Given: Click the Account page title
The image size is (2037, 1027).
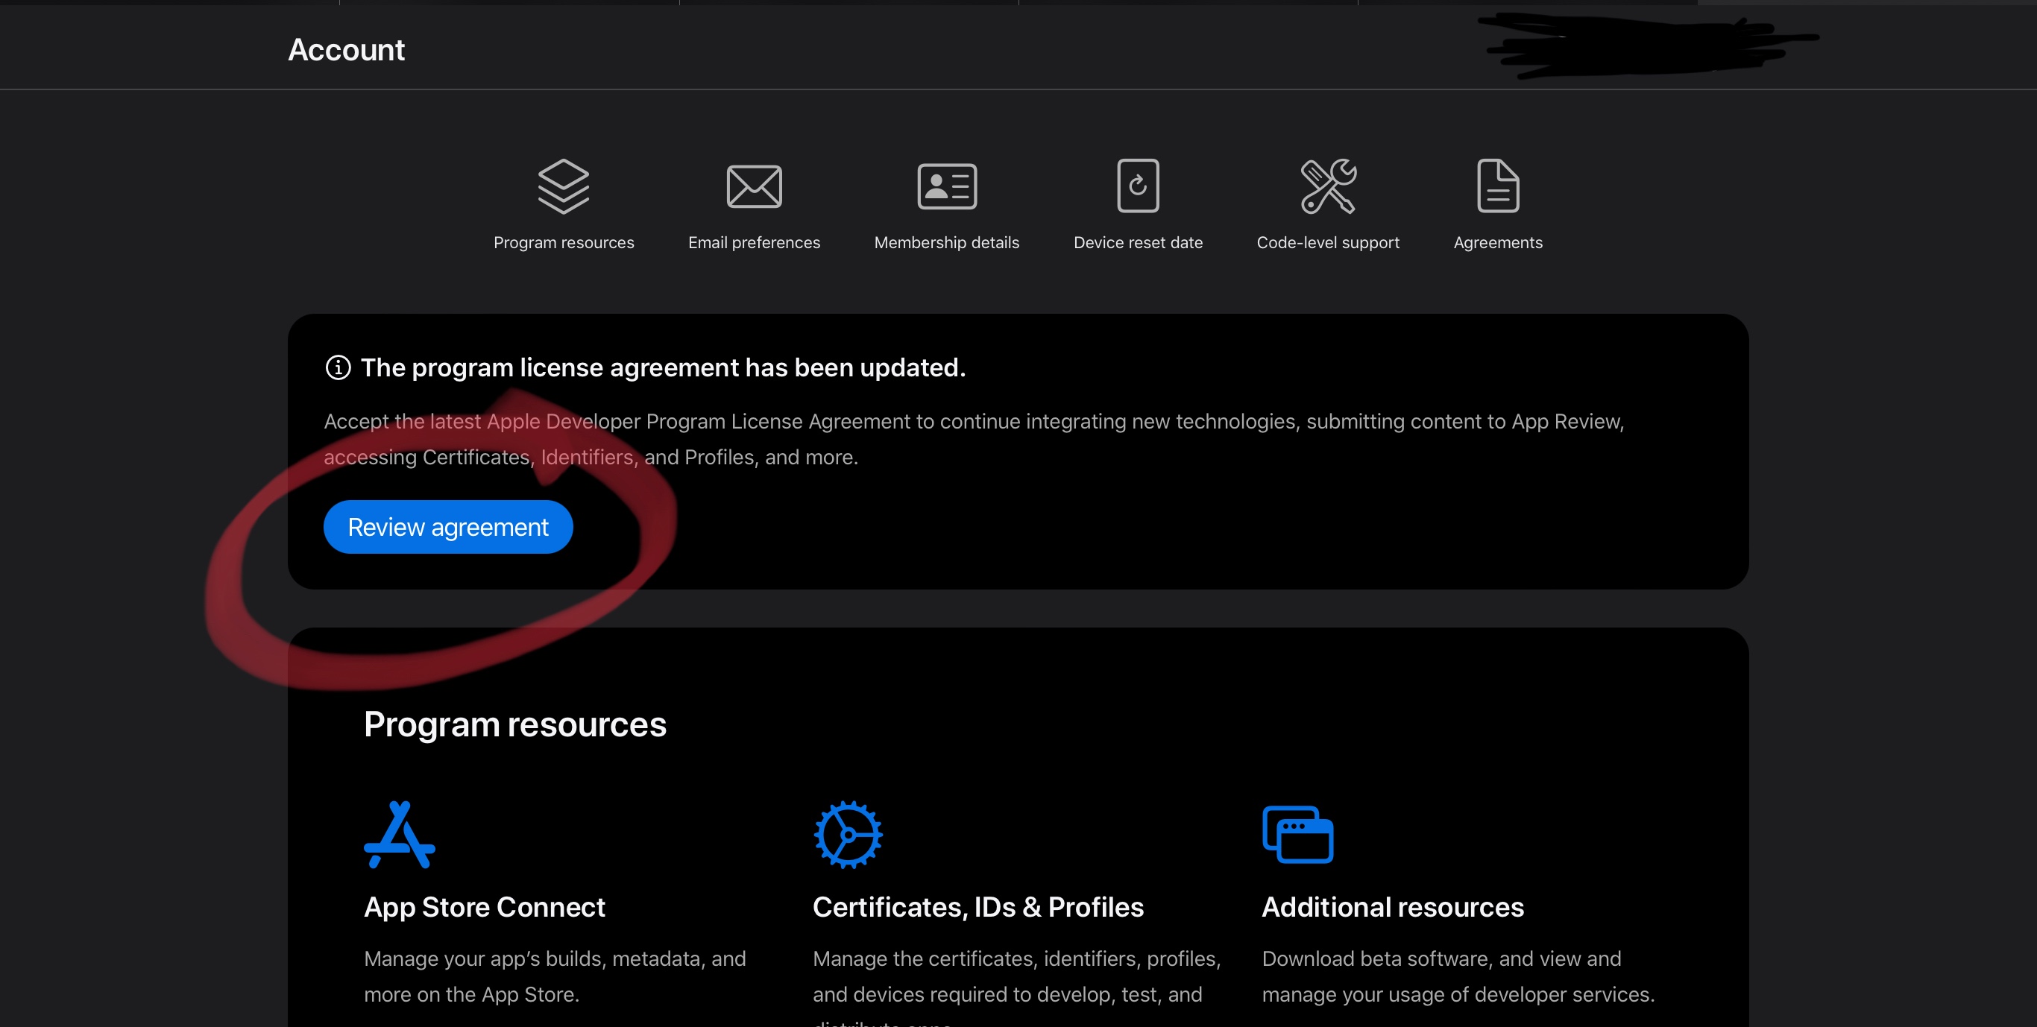Looking at the screenshot, I should 345,50.
